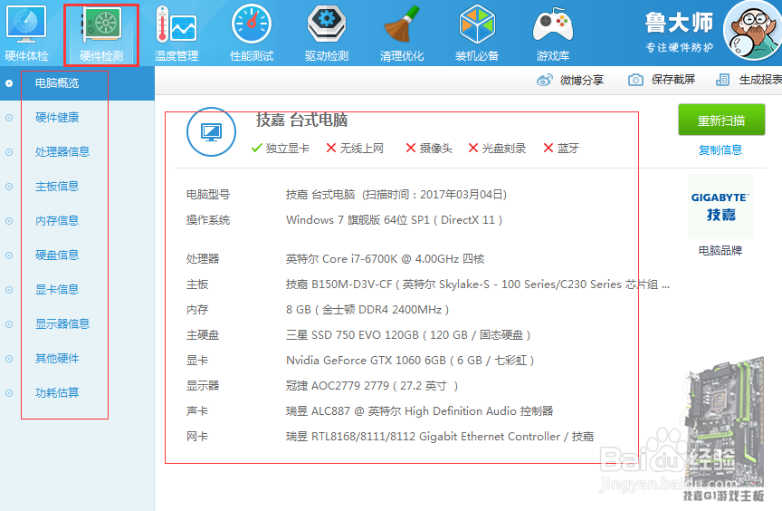The image size is (782, 511).
Task: Open 显卡信息 in the sidebar
Action: (57, 290)
